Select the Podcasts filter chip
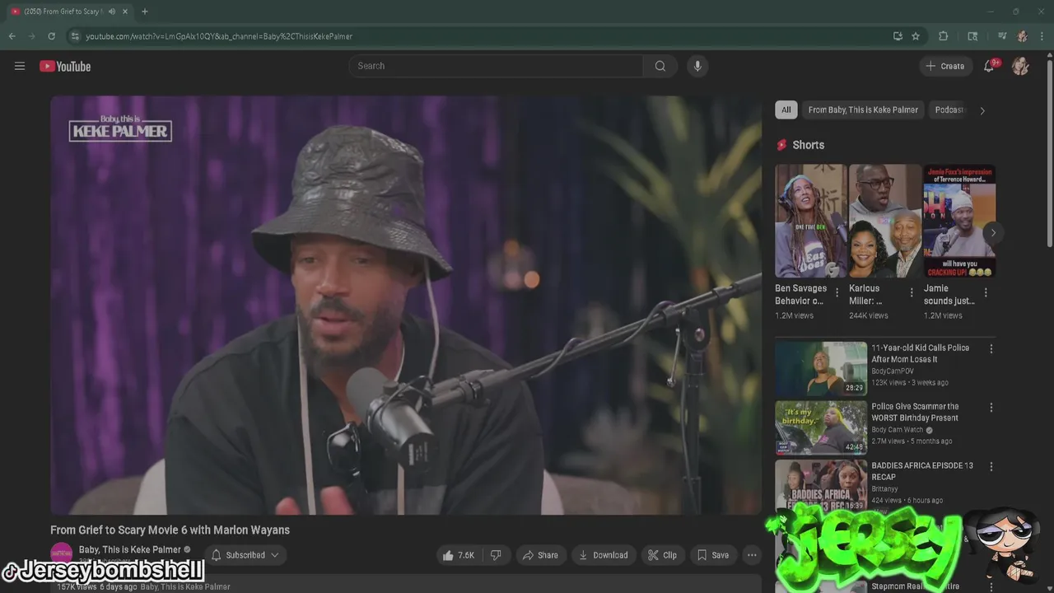Screen dimensions: 1054x593 tap(949, 110)
